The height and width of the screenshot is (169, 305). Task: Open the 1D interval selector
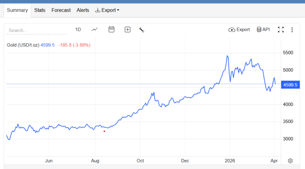point(78,30)
